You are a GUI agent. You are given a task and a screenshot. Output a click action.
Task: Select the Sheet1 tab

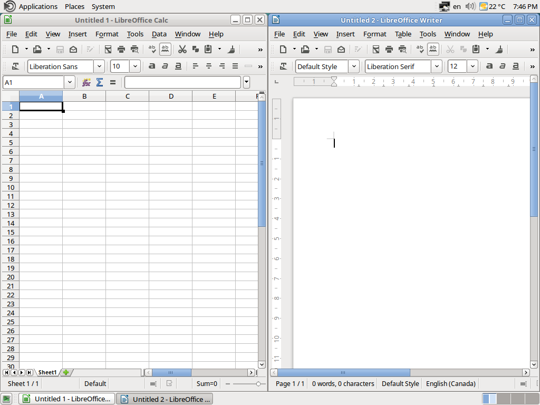click(x=47, y=372)
